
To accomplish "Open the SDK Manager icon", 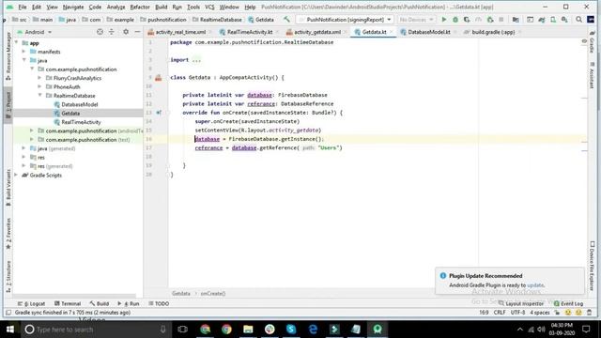I will pyautogui.click(x=564, y=19).
